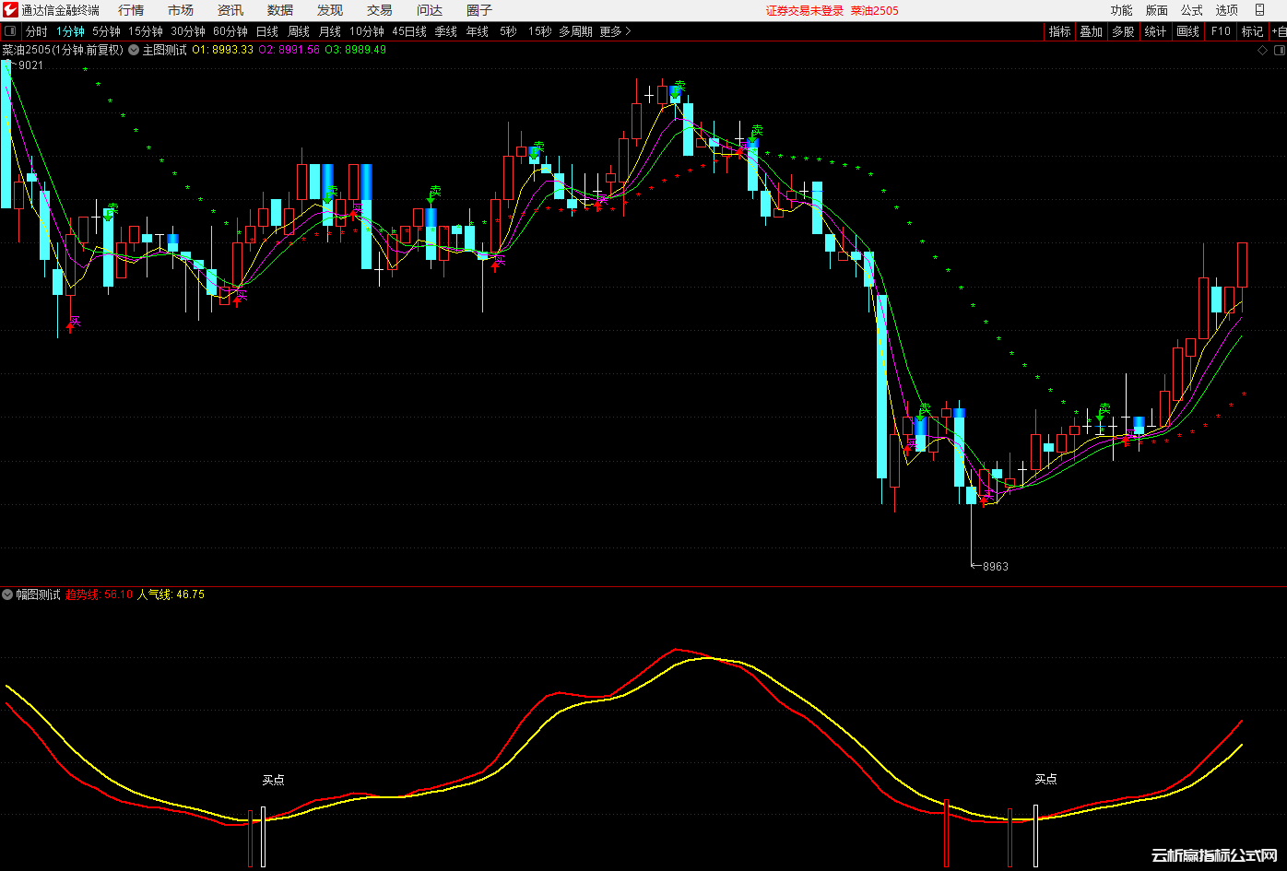Viewport: 1287px width, 871px height.
Task: Click the diamond icon at chart top-right
Action: [1262, 50]
